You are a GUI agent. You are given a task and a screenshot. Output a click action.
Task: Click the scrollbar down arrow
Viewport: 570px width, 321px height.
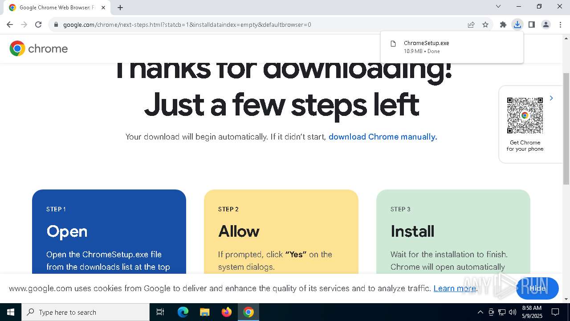coord(566,299)
